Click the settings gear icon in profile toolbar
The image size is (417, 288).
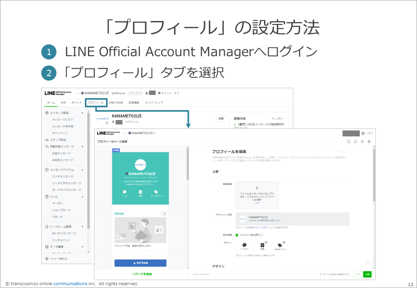[x=369, y=142]
